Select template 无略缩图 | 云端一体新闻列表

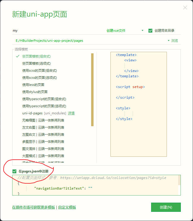tap(43, 120)
